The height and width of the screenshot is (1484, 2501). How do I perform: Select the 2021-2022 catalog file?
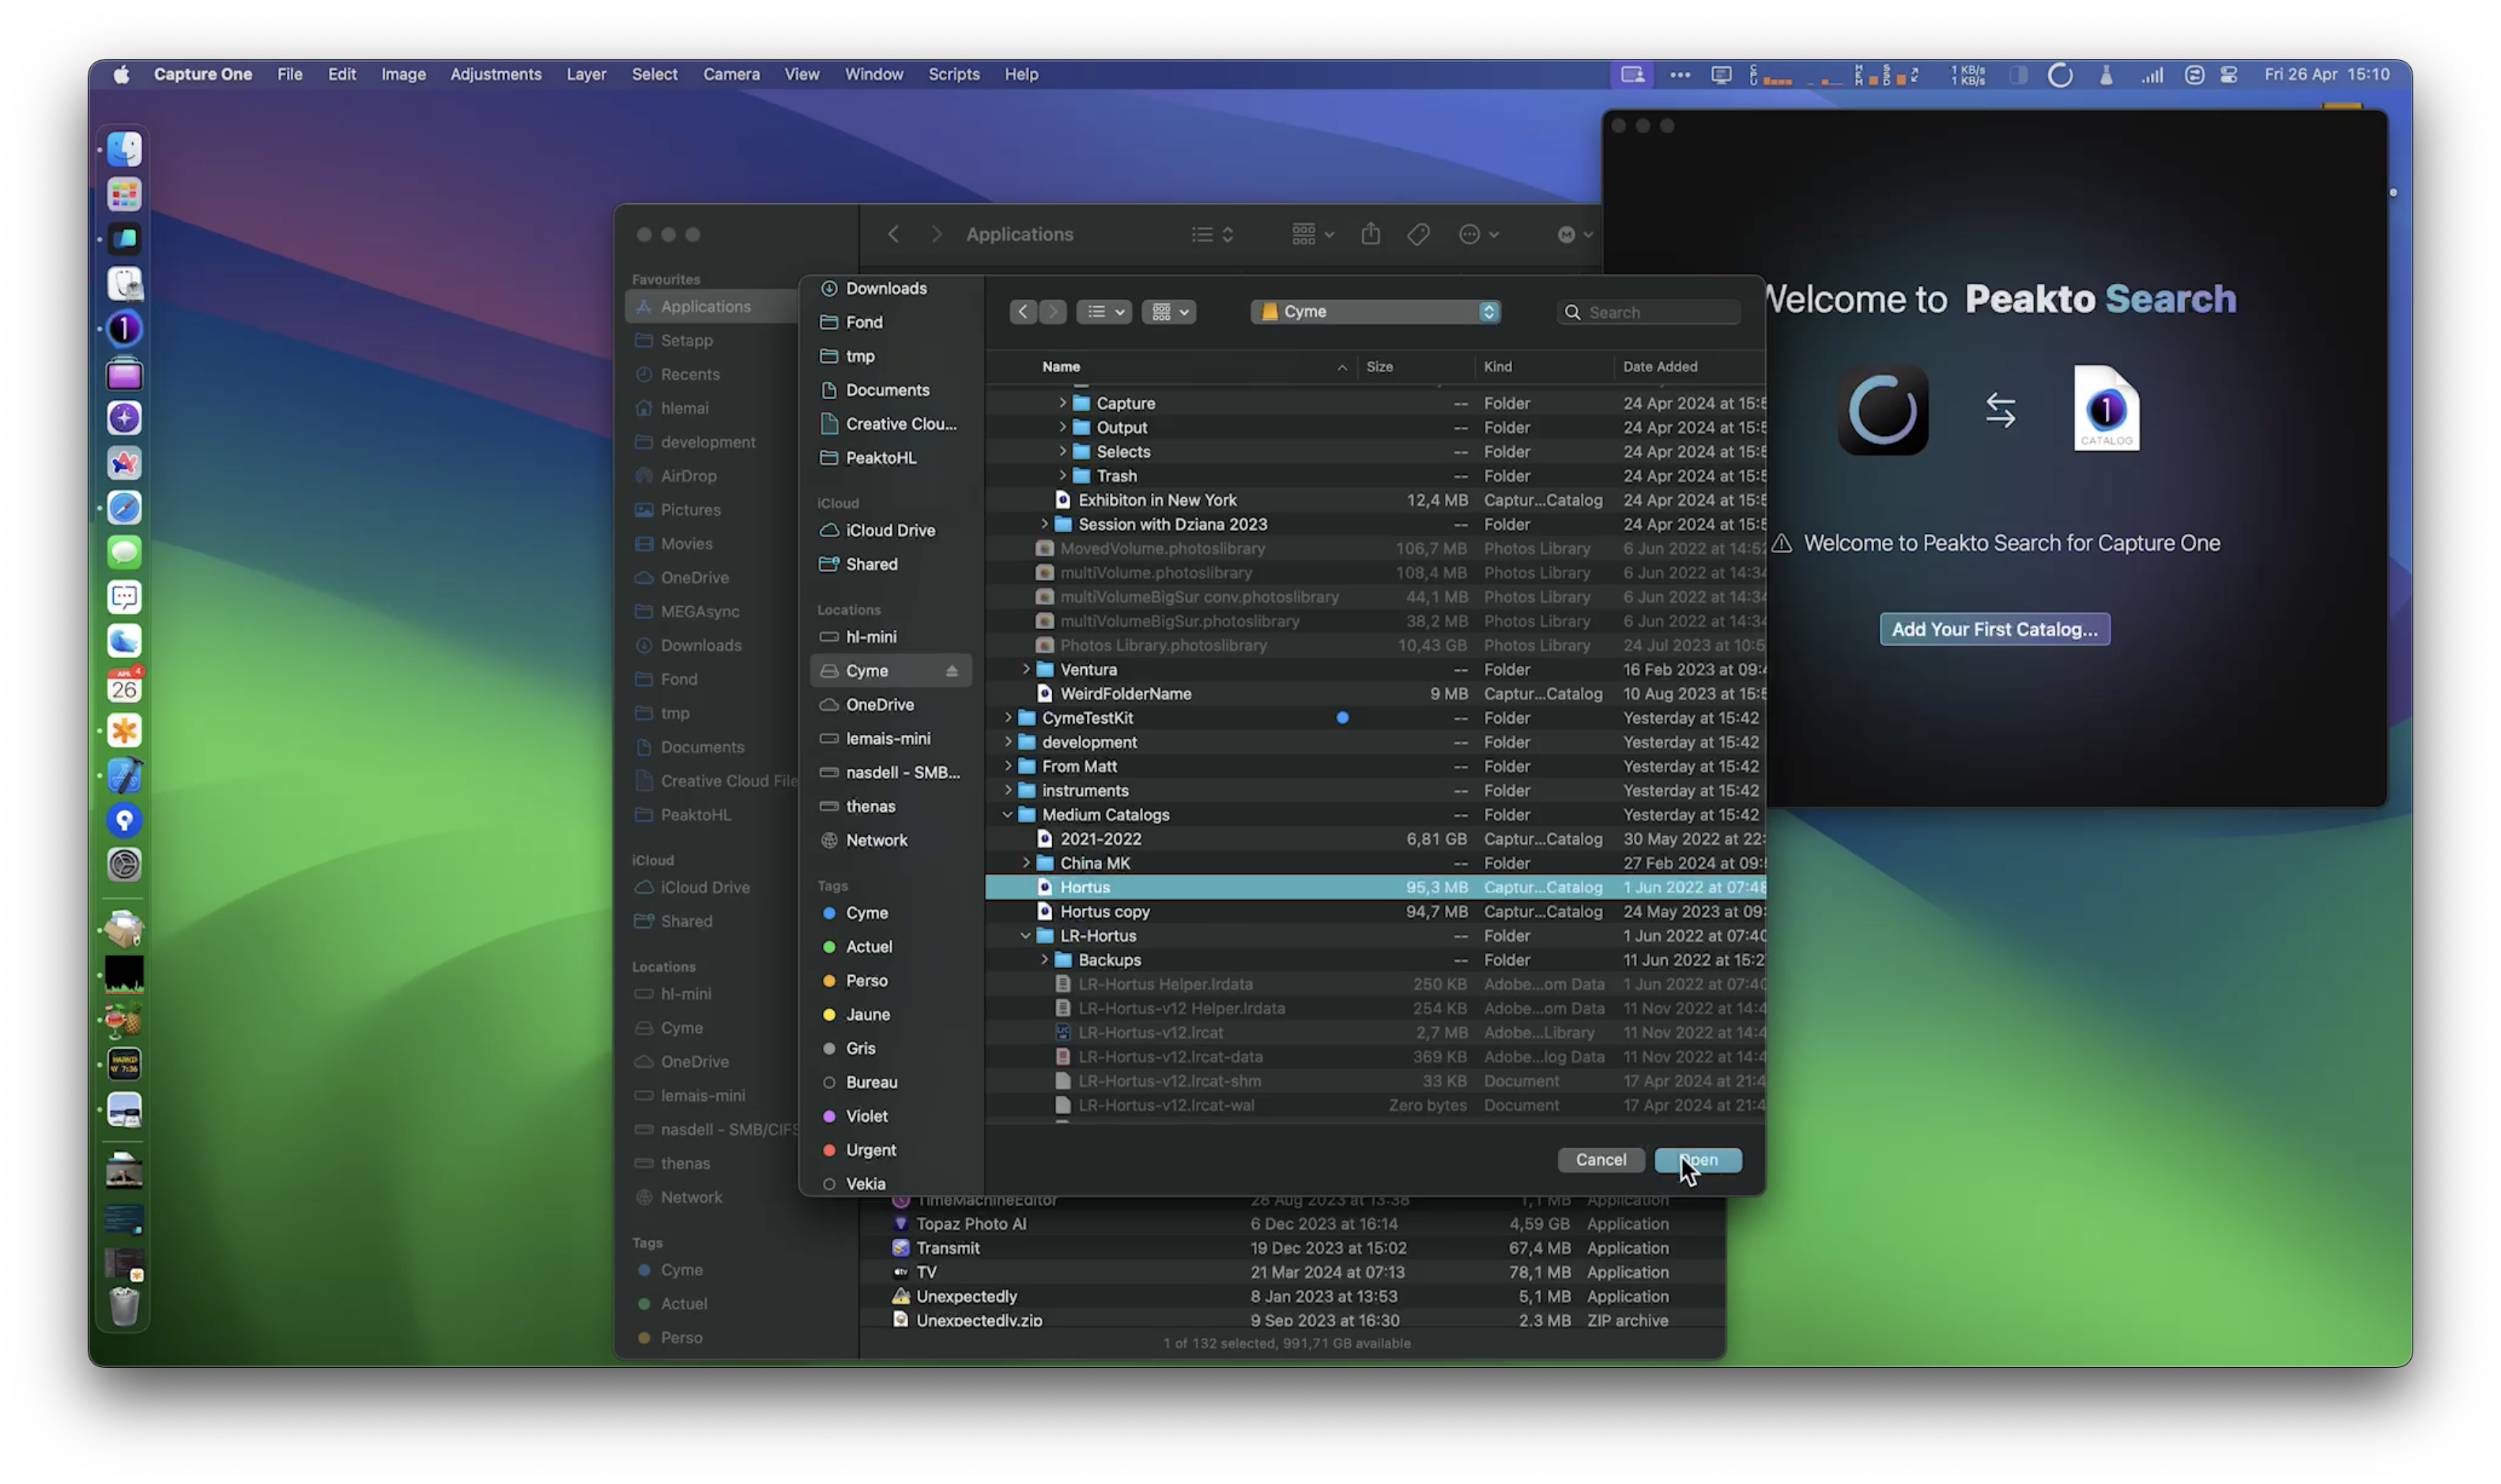[1375, 839]
